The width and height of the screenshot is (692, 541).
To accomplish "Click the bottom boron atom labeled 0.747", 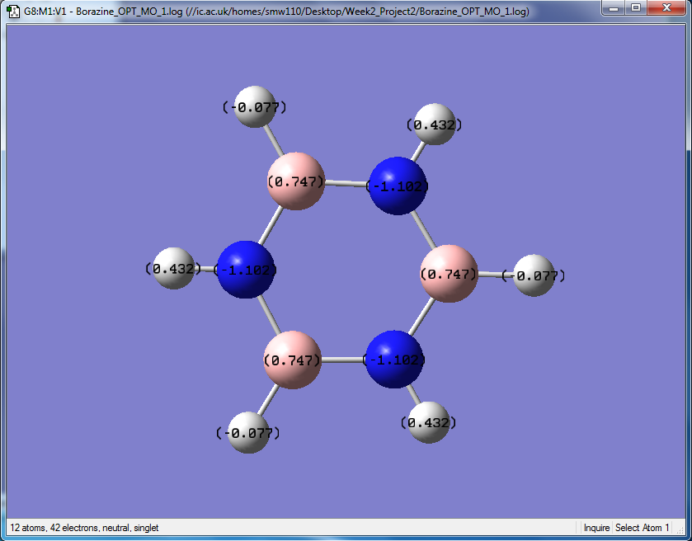I will pyautogui.click(x=292, y=360).
